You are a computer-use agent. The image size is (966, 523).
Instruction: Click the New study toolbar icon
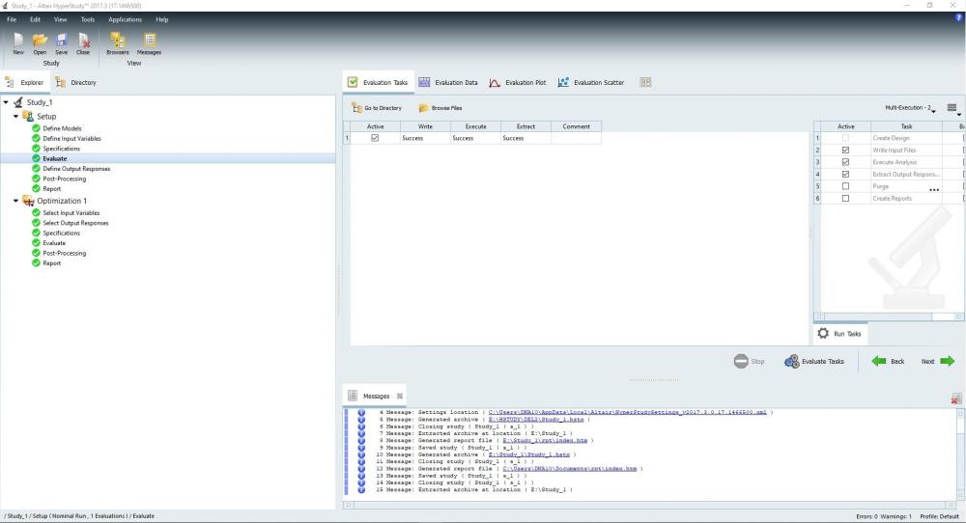(x=18, y=41)
